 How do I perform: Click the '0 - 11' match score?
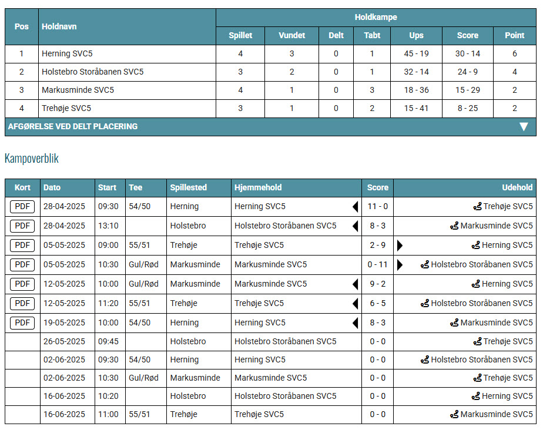pos(377,265)
